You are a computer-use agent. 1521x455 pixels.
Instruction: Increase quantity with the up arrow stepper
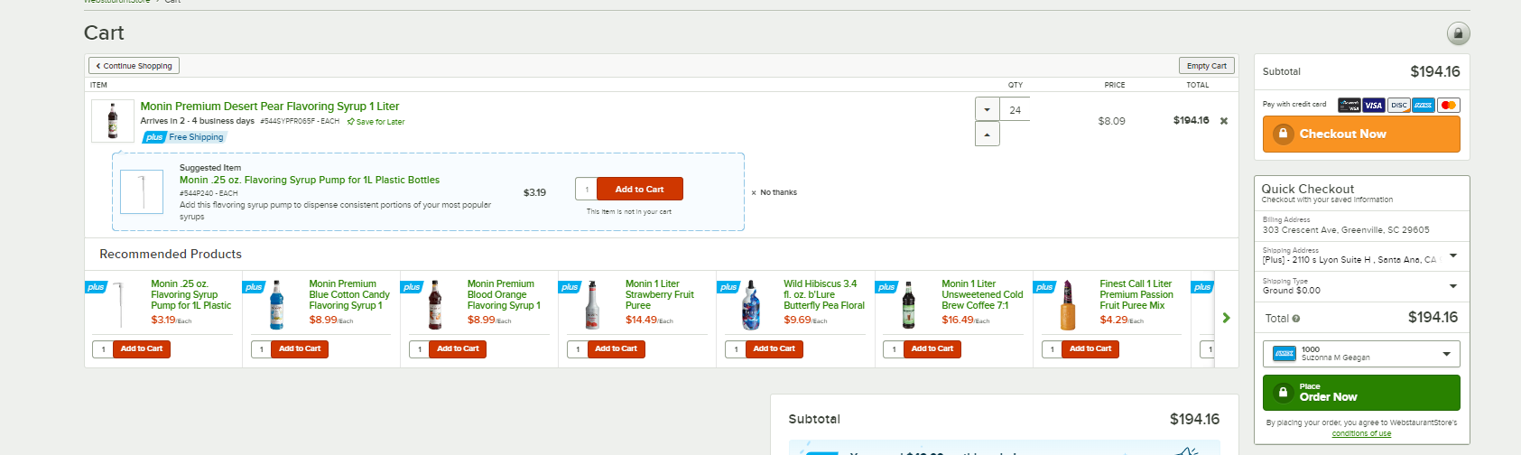click(988, 134)
